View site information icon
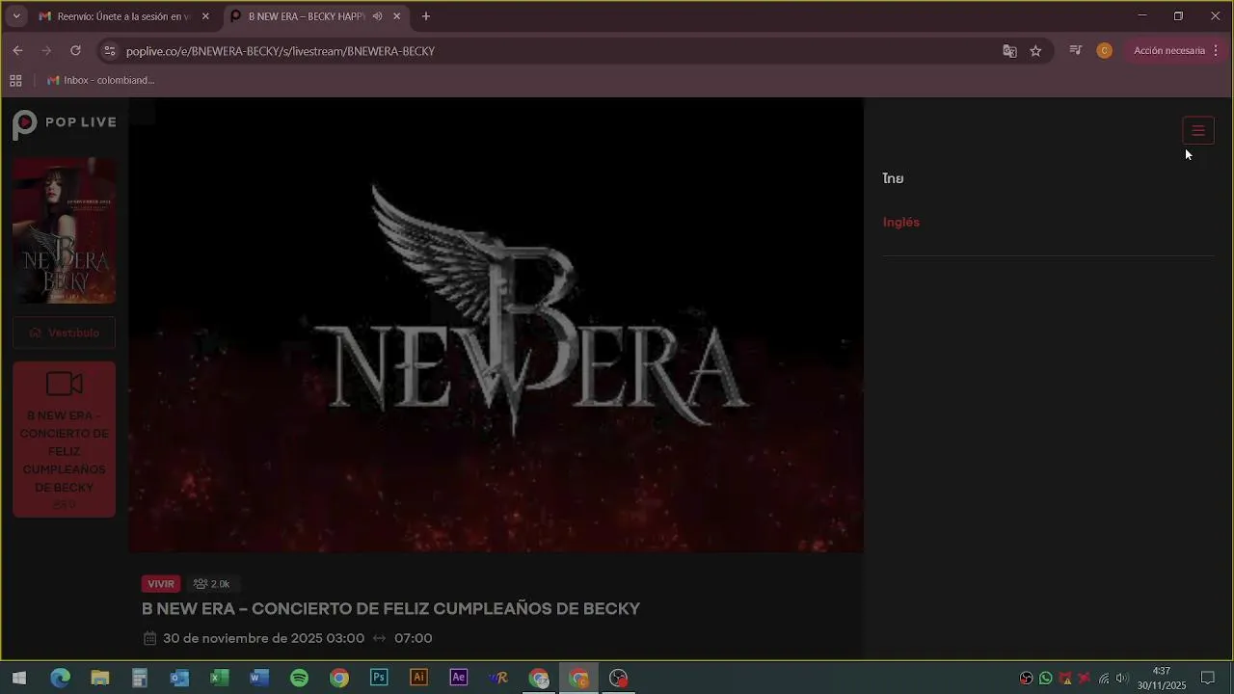 point(109,51)
